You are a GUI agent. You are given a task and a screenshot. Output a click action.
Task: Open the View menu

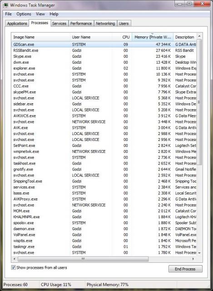[x=40, y=14]
